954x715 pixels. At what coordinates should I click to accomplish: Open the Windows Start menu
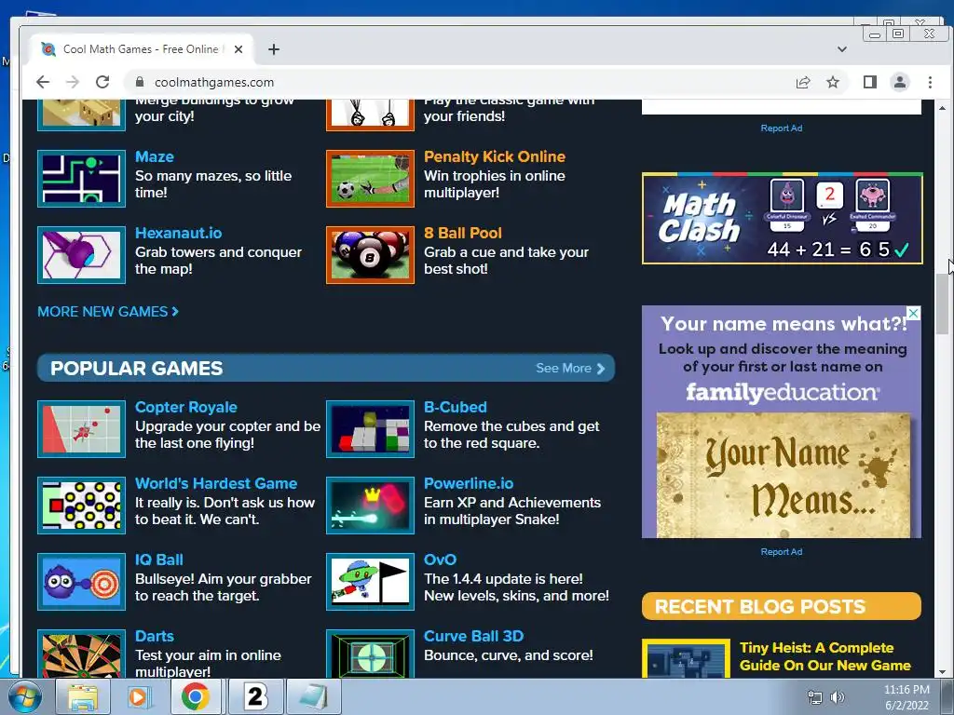click(x=23, y=696)
